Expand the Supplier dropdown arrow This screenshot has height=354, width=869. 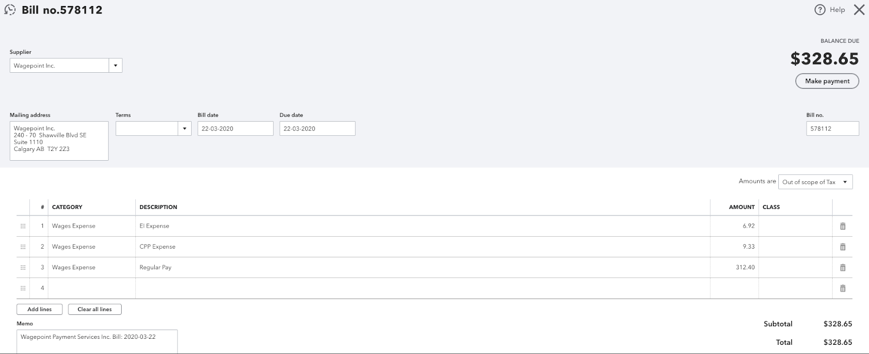115,66
